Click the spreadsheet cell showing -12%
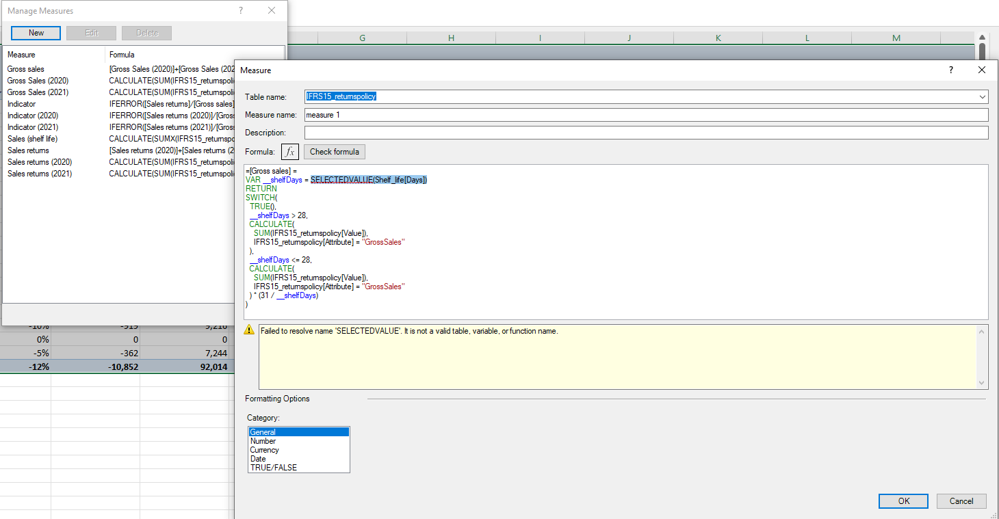The width and height of the screenshot is (999, 519). point(25,367)
